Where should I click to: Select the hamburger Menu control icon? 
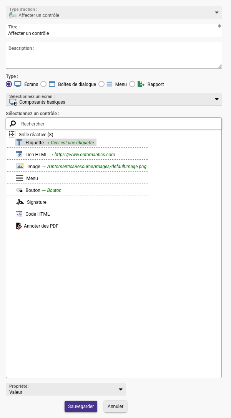point(20,178)
